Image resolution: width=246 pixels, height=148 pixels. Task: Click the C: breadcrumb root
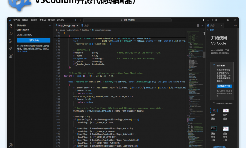pos(57,30)
